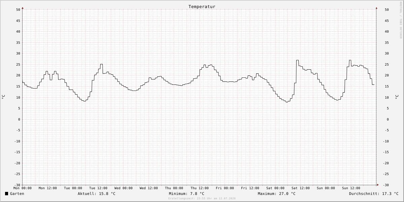Click the 10 label on right temperature axis
Screen dimensions: 404x202
pyautogui.click(x=386, y=98)
